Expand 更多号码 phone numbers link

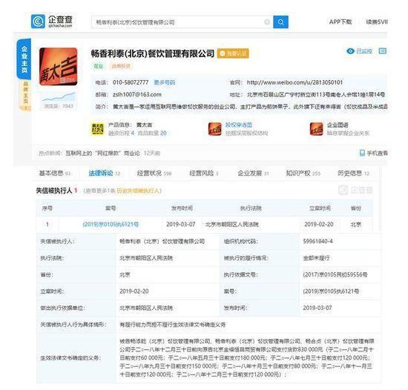coord(165,83)
